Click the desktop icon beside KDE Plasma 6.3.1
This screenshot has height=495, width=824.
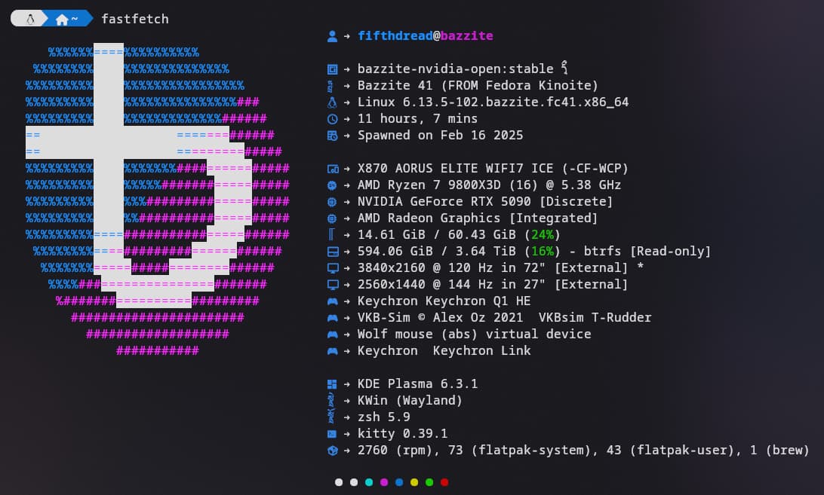click(x=332, y=384)
